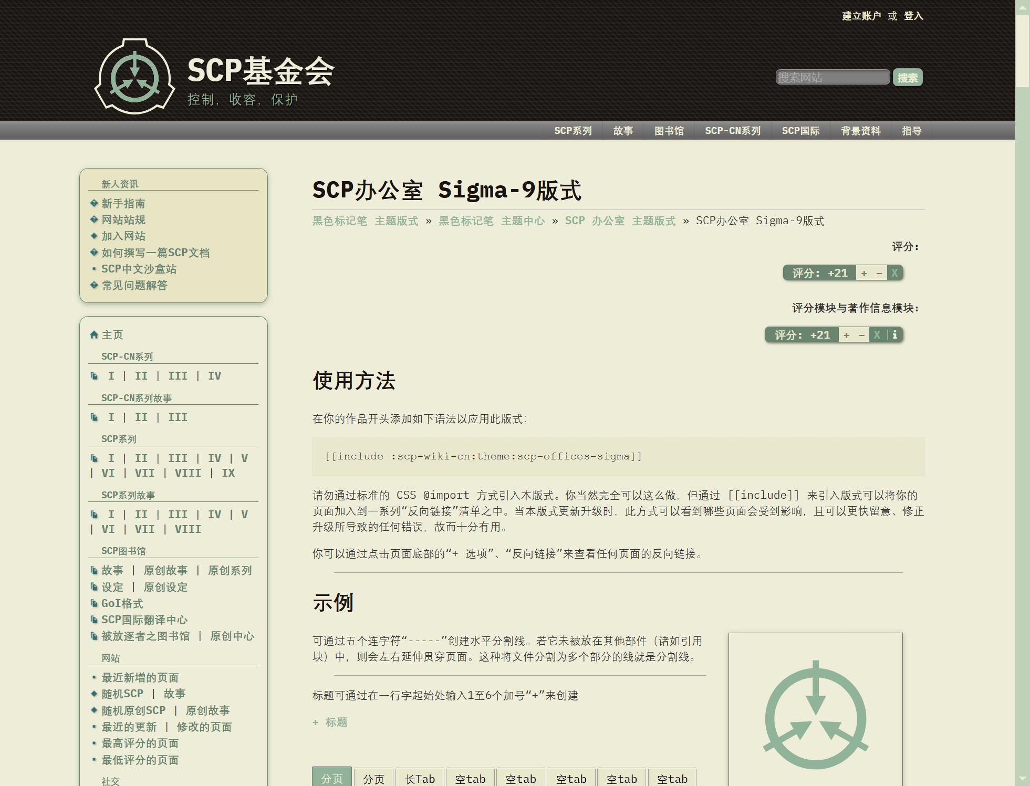Click the SCP Foundation logo emblem

click(x=134, y=77)
